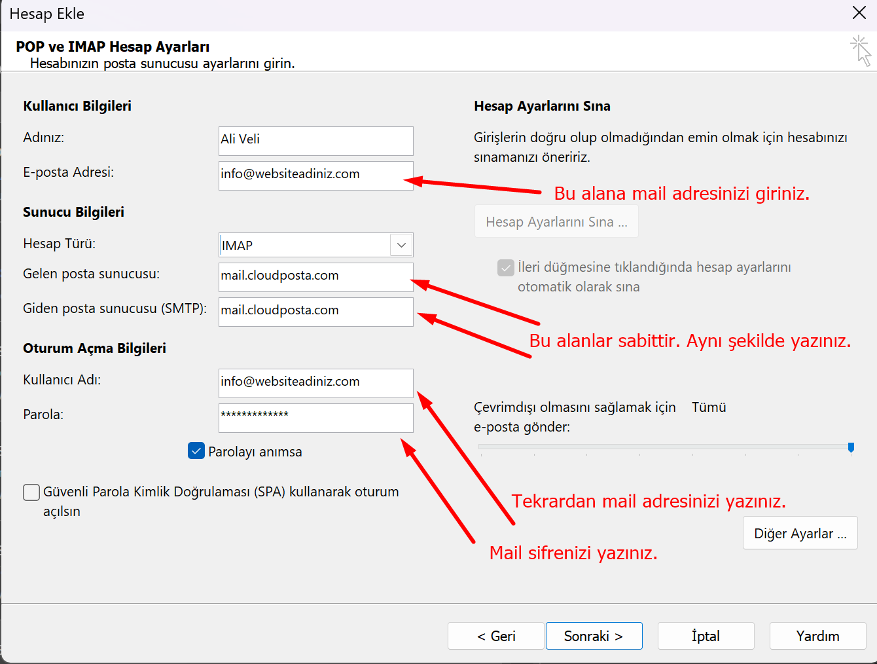Close the Hesap Ekle dialog

(x=861, y=12)
